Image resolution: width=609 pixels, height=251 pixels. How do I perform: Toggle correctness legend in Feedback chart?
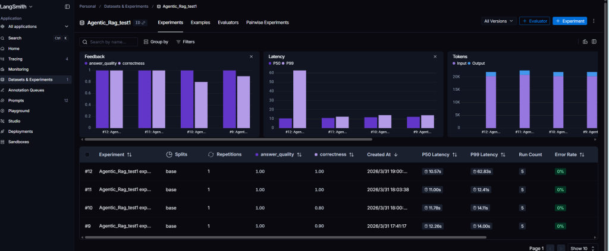(x=131, y=63)
